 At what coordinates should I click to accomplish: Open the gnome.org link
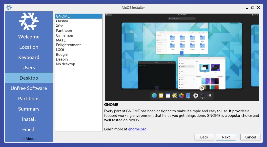click(137, 129)
